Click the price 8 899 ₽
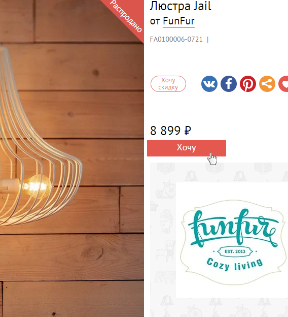Image resolution: width=288 pixels, height=317 pixels. [170, 131]
